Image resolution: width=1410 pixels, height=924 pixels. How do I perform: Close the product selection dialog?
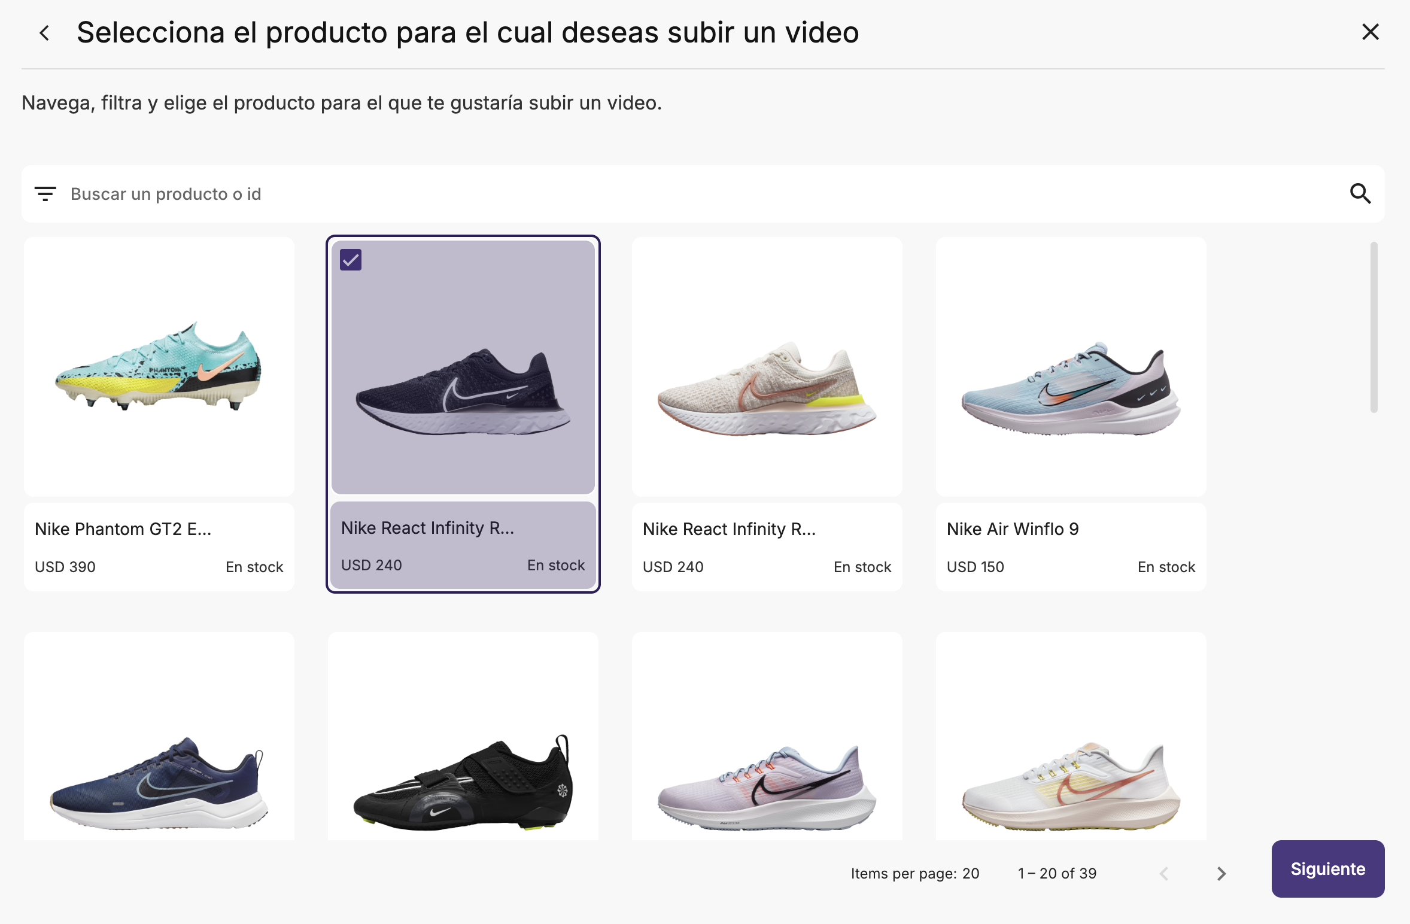pyautogui.click(x=1370, y=32)
